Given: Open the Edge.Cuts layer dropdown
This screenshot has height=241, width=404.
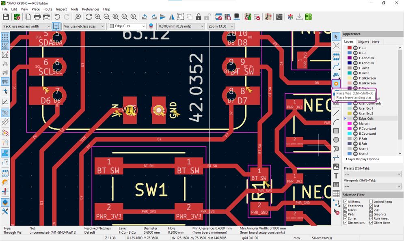Looking at the screenshot, I should coord(127,26).
